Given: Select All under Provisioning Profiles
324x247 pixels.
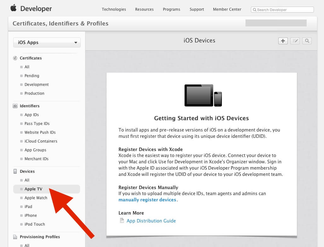Looking at the screenshot, I should pos(27,245).
